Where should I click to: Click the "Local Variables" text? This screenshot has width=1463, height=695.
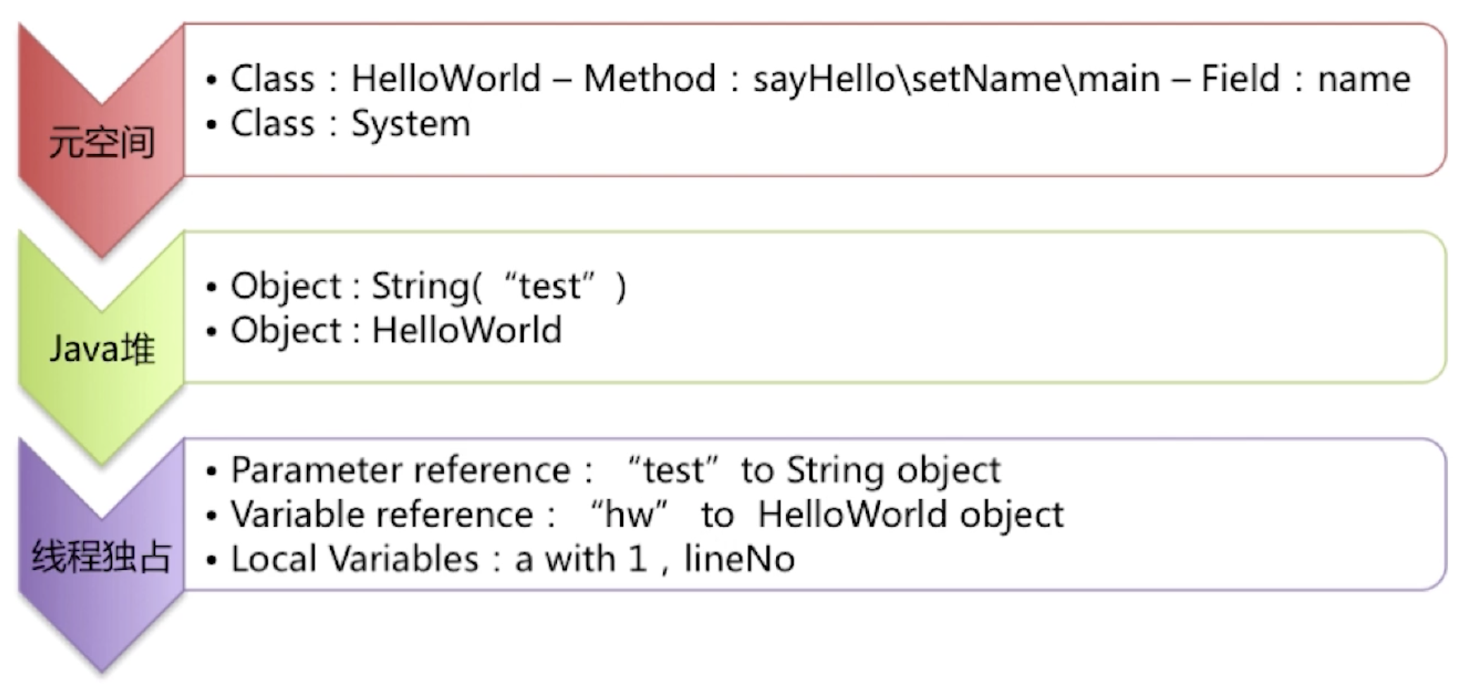point(355,559)
